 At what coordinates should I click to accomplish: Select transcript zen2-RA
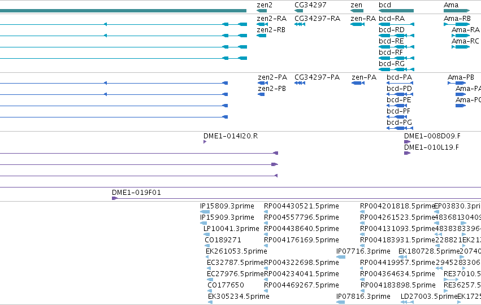coord(262,24)
